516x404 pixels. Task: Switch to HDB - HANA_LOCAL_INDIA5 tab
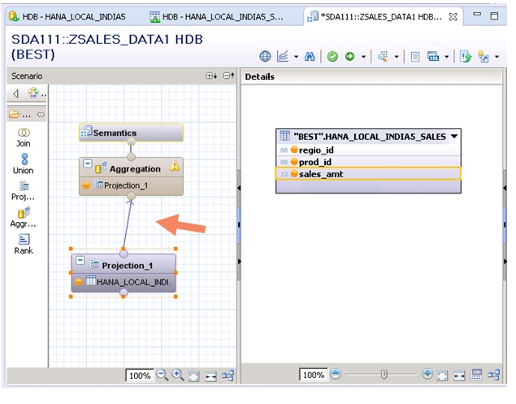(x=67, y=16)
